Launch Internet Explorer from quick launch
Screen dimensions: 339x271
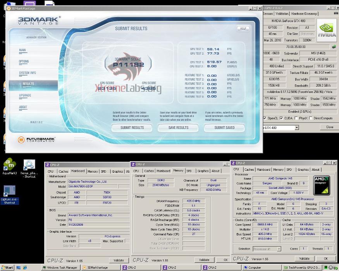25,268
